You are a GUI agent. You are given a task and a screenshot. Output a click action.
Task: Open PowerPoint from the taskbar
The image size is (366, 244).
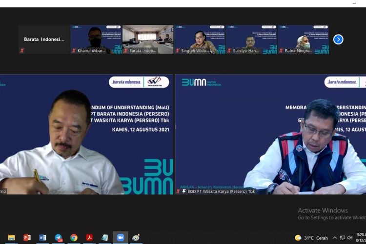[27, 238]
